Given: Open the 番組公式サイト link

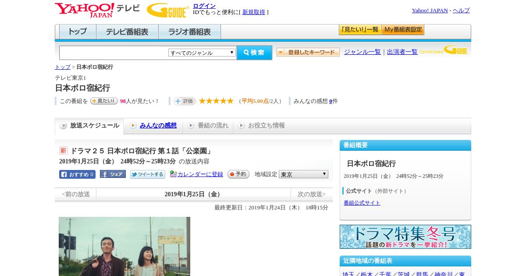Looking at the screenshot, I should (x=362, y=203).
